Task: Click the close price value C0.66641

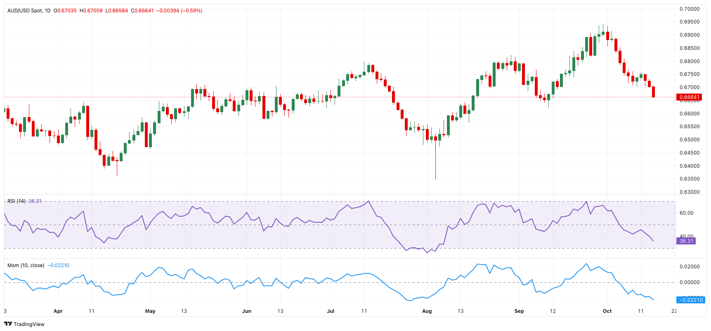Action: point(142,11)
